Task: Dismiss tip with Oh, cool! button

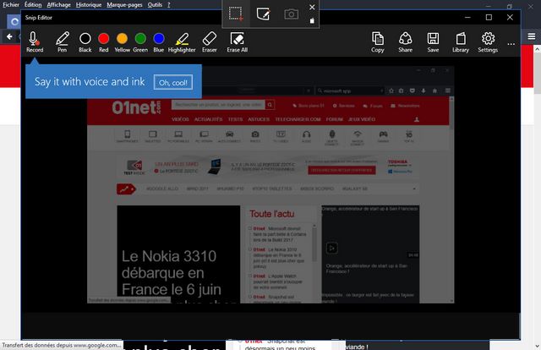Action: click(x=173, y=82)
